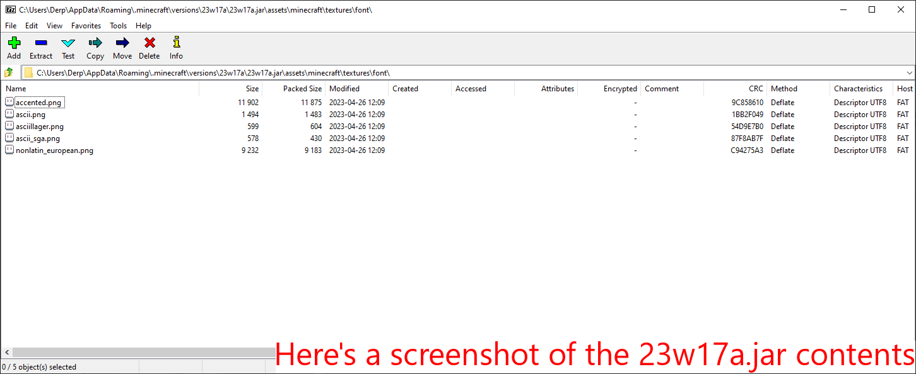The image size is (916, 374).
Task: Click the green Add toolbar icon
Action: [x=14, y=43]
